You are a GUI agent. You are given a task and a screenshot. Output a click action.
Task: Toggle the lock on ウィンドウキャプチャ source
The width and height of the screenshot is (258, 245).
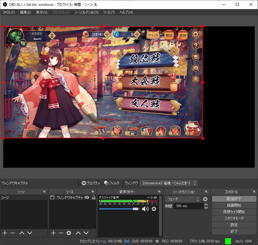(x=94, y=198)
